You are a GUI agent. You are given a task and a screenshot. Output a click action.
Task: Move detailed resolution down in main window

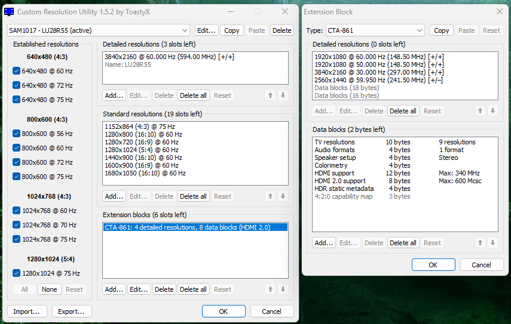(283, 95)
